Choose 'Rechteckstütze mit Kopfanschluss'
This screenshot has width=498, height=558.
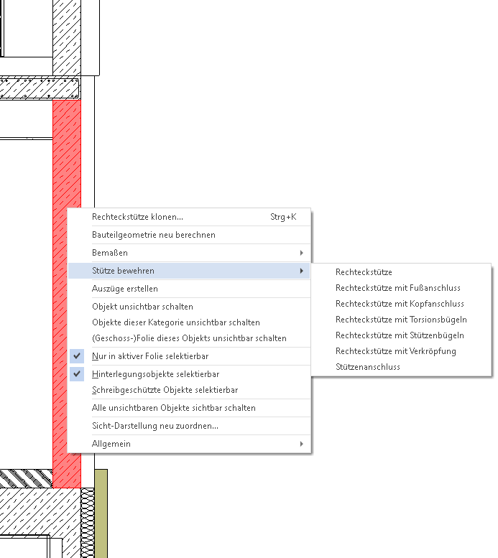(401, 304)
